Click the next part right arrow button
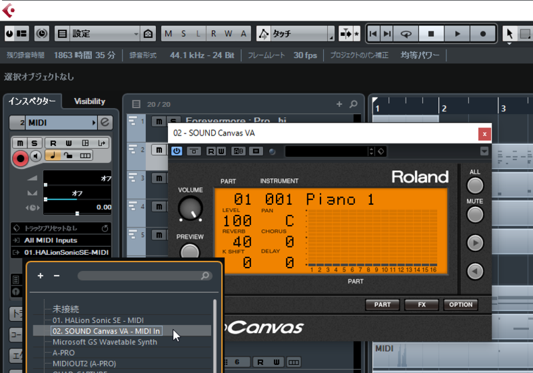 [x=475, y=243]
